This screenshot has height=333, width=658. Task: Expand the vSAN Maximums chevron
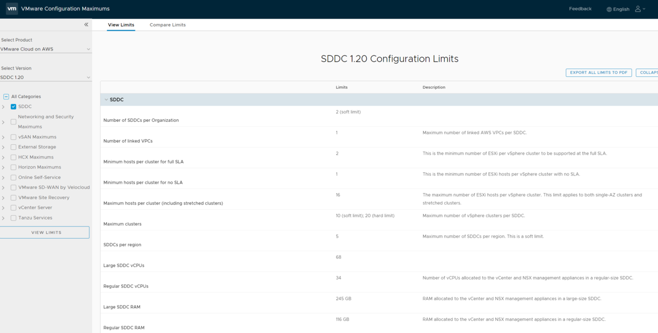pos(3,137)
